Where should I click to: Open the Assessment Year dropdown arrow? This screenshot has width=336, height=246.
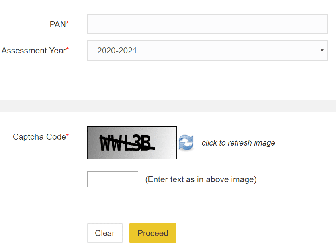[322, 51]
